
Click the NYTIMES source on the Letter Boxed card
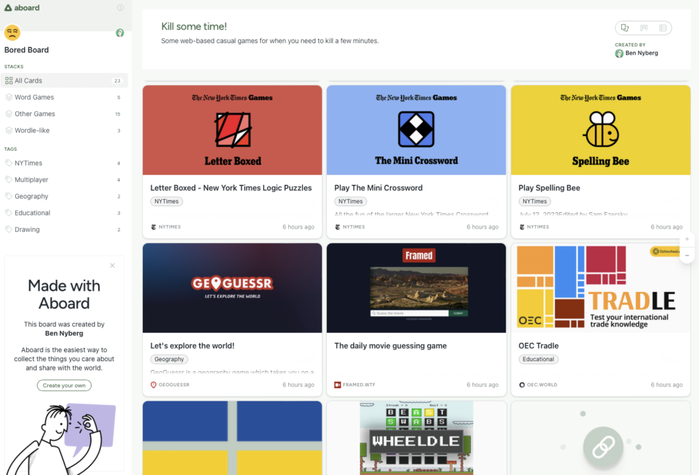click(x=166, y=227)
